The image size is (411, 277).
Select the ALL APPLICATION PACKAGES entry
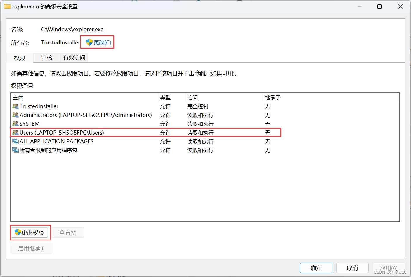[x=205, y=141]
